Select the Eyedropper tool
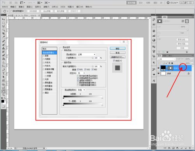 pyautogui.click(x=4, y=37)
